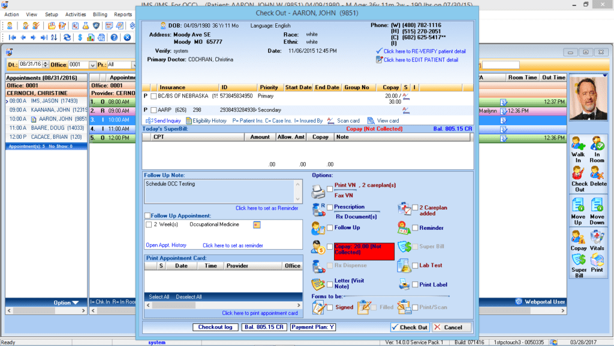Click the Check Out button
The width and height of the screenshot is (614, 346).
pos(410,327)
